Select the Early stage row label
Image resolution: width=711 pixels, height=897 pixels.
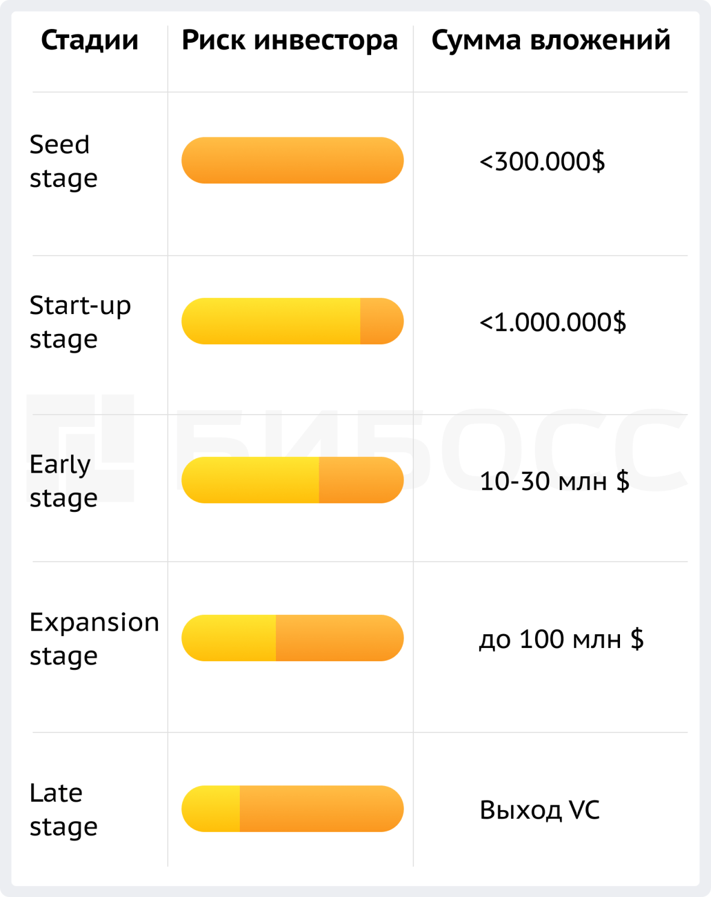click(63, 480)
